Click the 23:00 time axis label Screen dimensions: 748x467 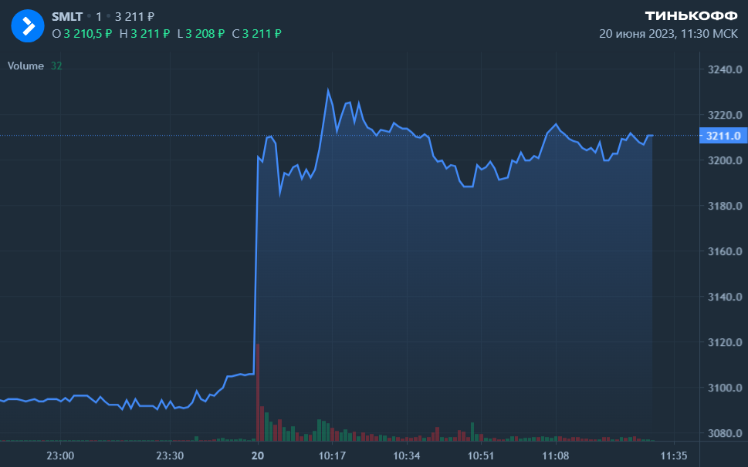pyautogui.click(x=60, y=455)
